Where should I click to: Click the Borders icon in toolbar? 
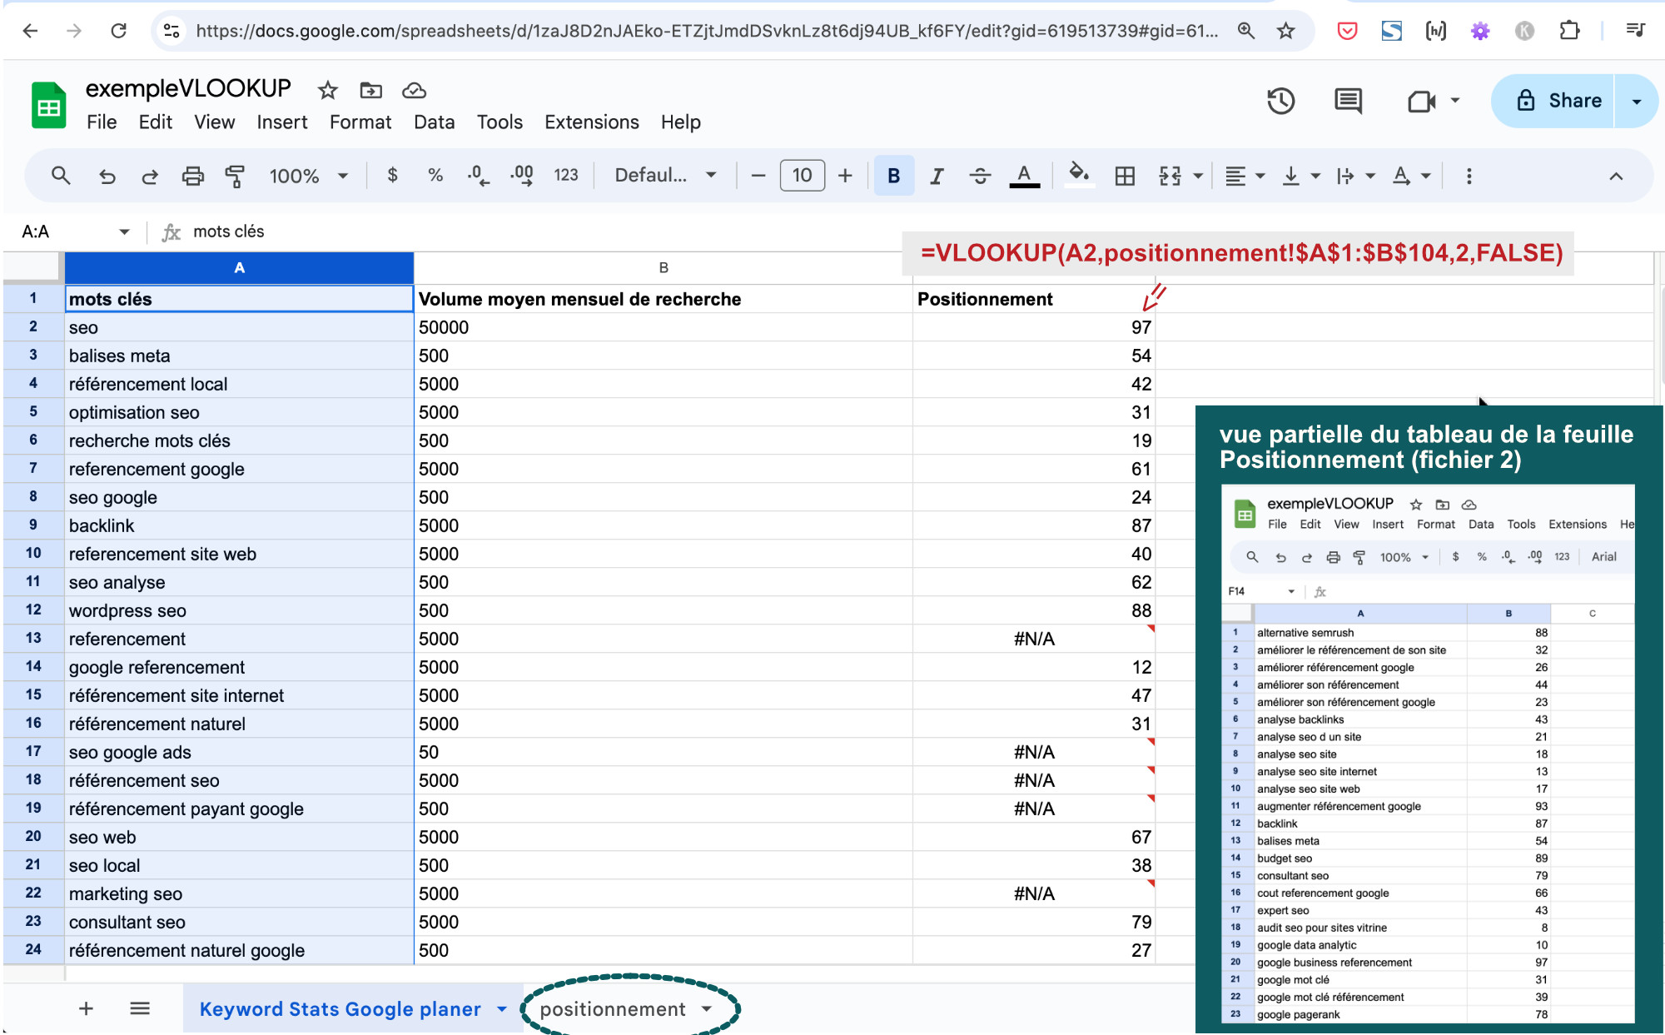(1124, 177)
